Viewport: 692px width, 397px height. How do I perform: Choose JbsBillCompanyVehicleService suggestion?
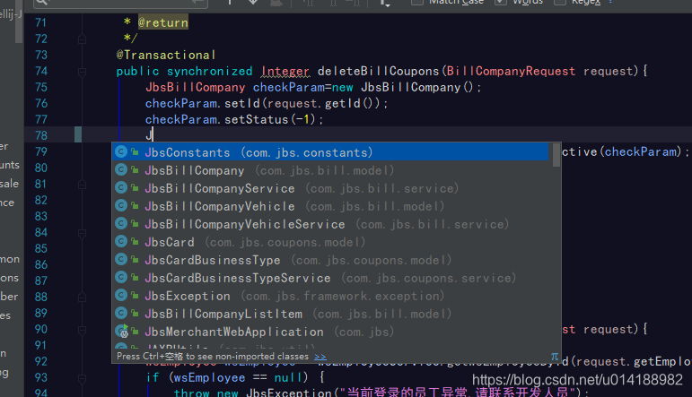click(330, 224)
